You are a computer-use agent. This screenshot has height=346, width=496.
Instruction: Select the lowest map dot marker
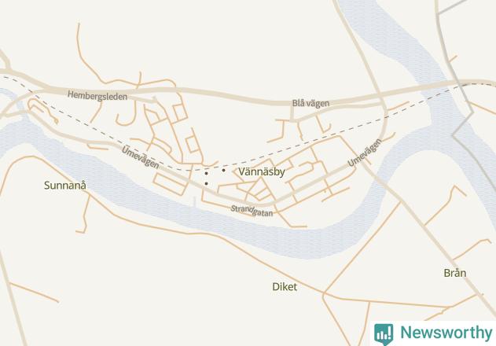[x=206, y=183]
